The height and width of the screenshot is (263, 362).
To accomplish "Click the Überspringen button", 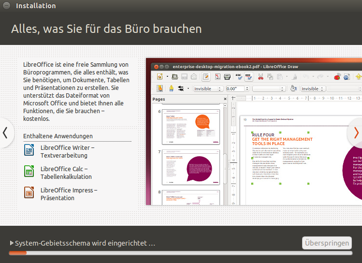I will coord(327,243).
